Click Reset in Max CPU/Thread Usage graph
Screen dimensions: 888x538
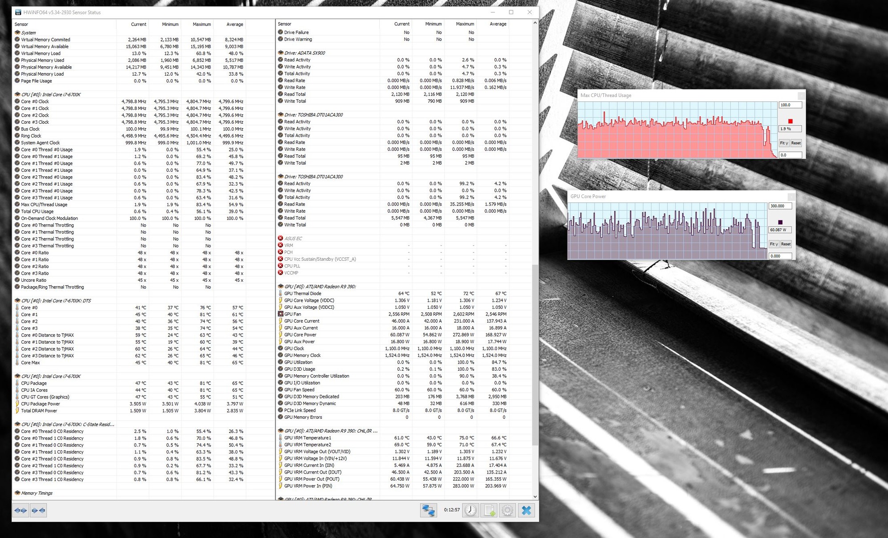click(796, 143)
